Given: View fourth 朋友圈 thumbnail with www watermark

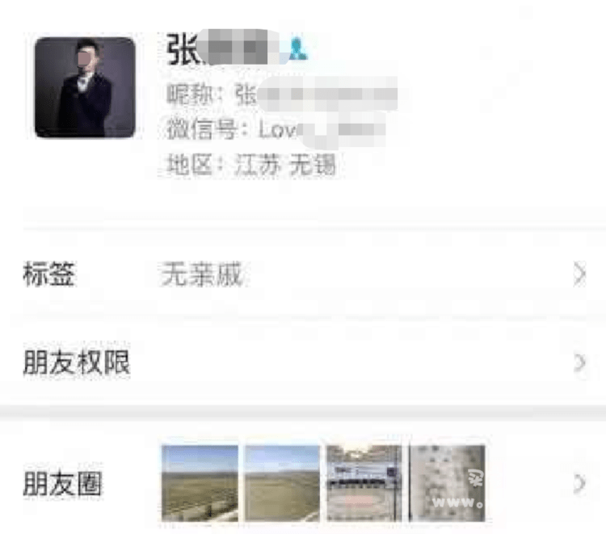Looking at the screenshot, I should (x=447, y=483).
